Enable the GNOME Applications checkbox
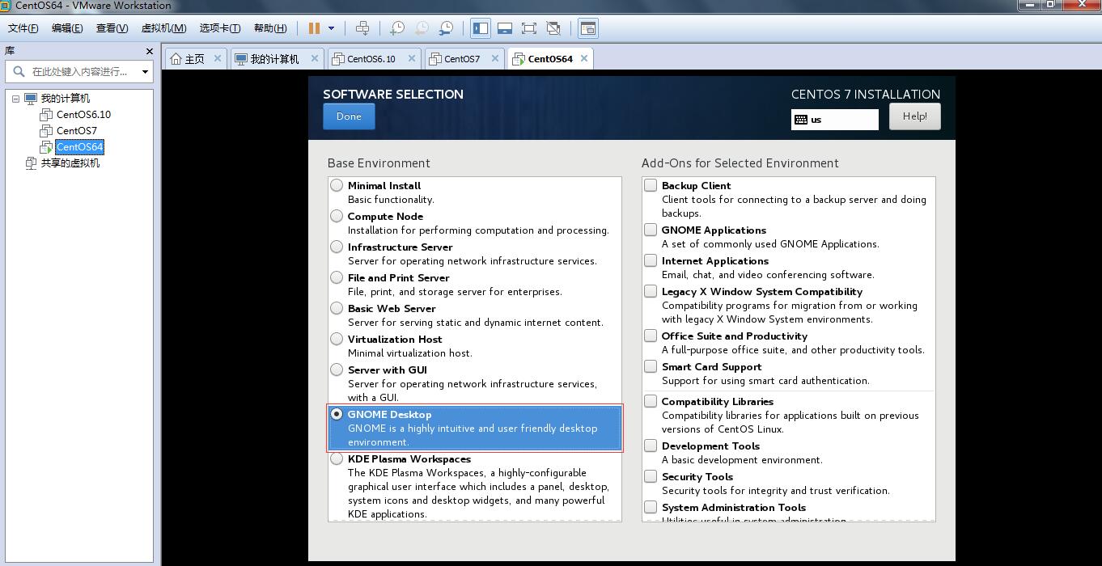 (651, 230)
